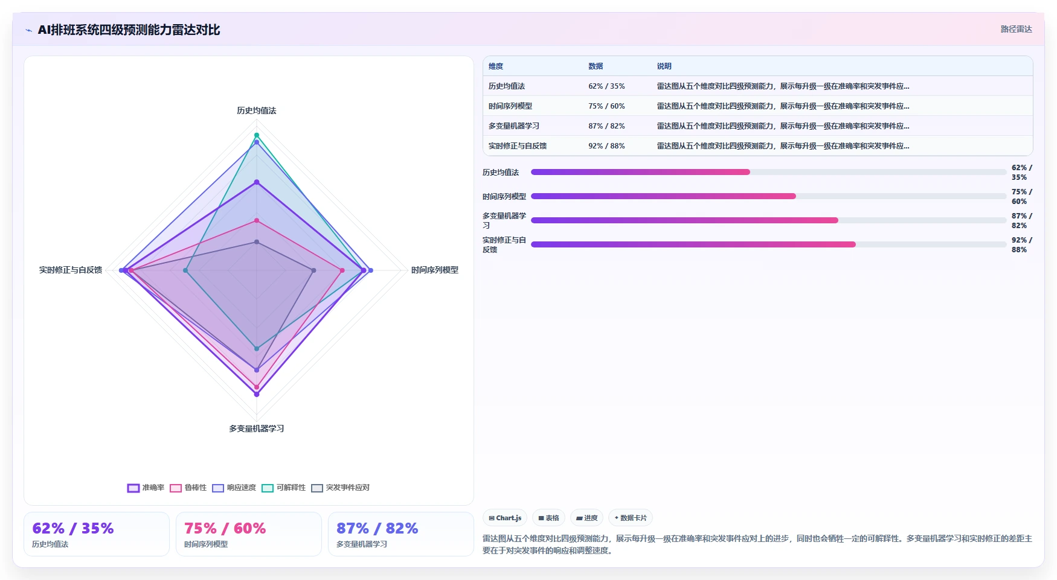Screen dimensions: 1057x580
Task: Select the 多变量机器学习 table row name
Action: point(514,126)
